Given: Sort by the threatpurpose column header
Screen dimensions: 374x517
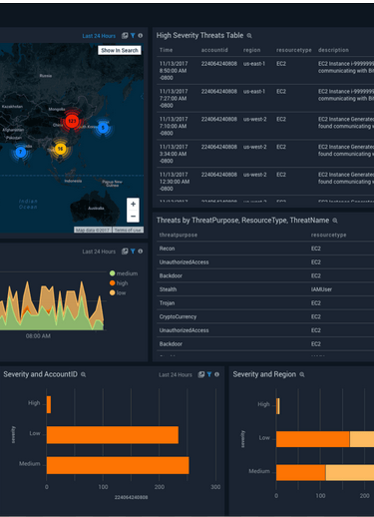Looking at the screenshot, I should pos(179,235).
